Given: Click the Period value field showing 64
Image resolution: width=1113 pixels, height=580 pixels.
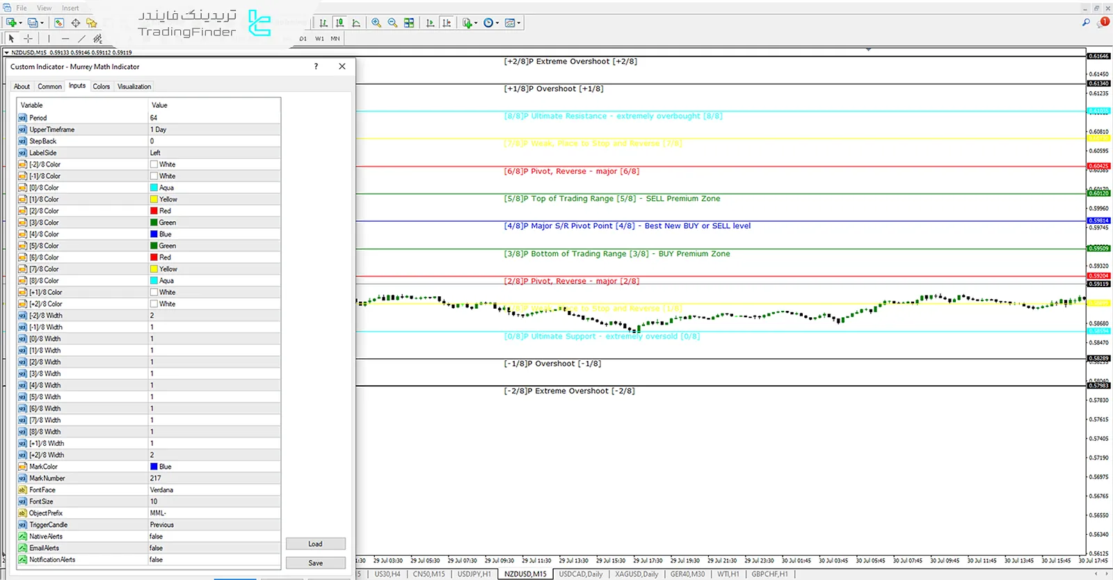Looking at the screenshot, I should (x=154, y=118).
